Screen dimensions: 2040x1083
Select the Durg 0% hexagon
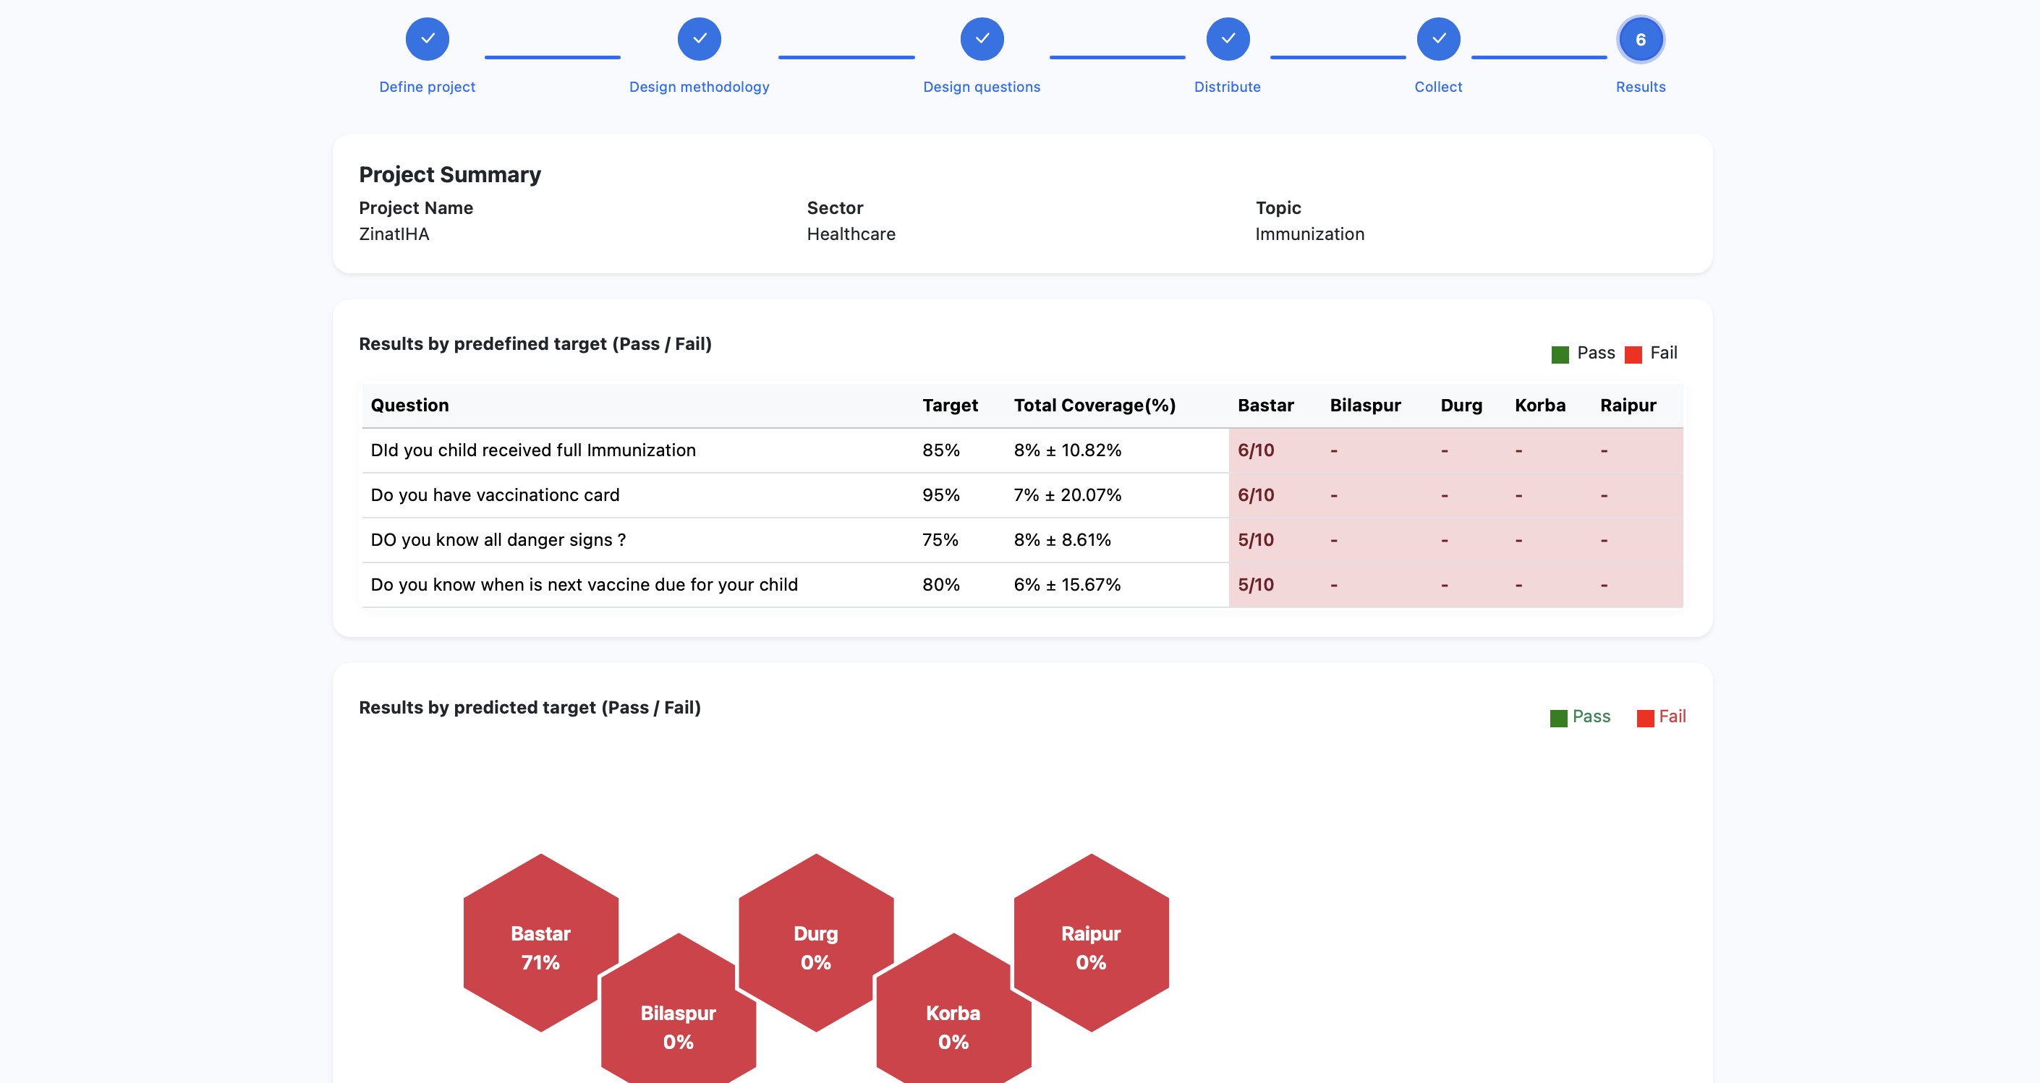pyautogui.click(x=816, y=948)
